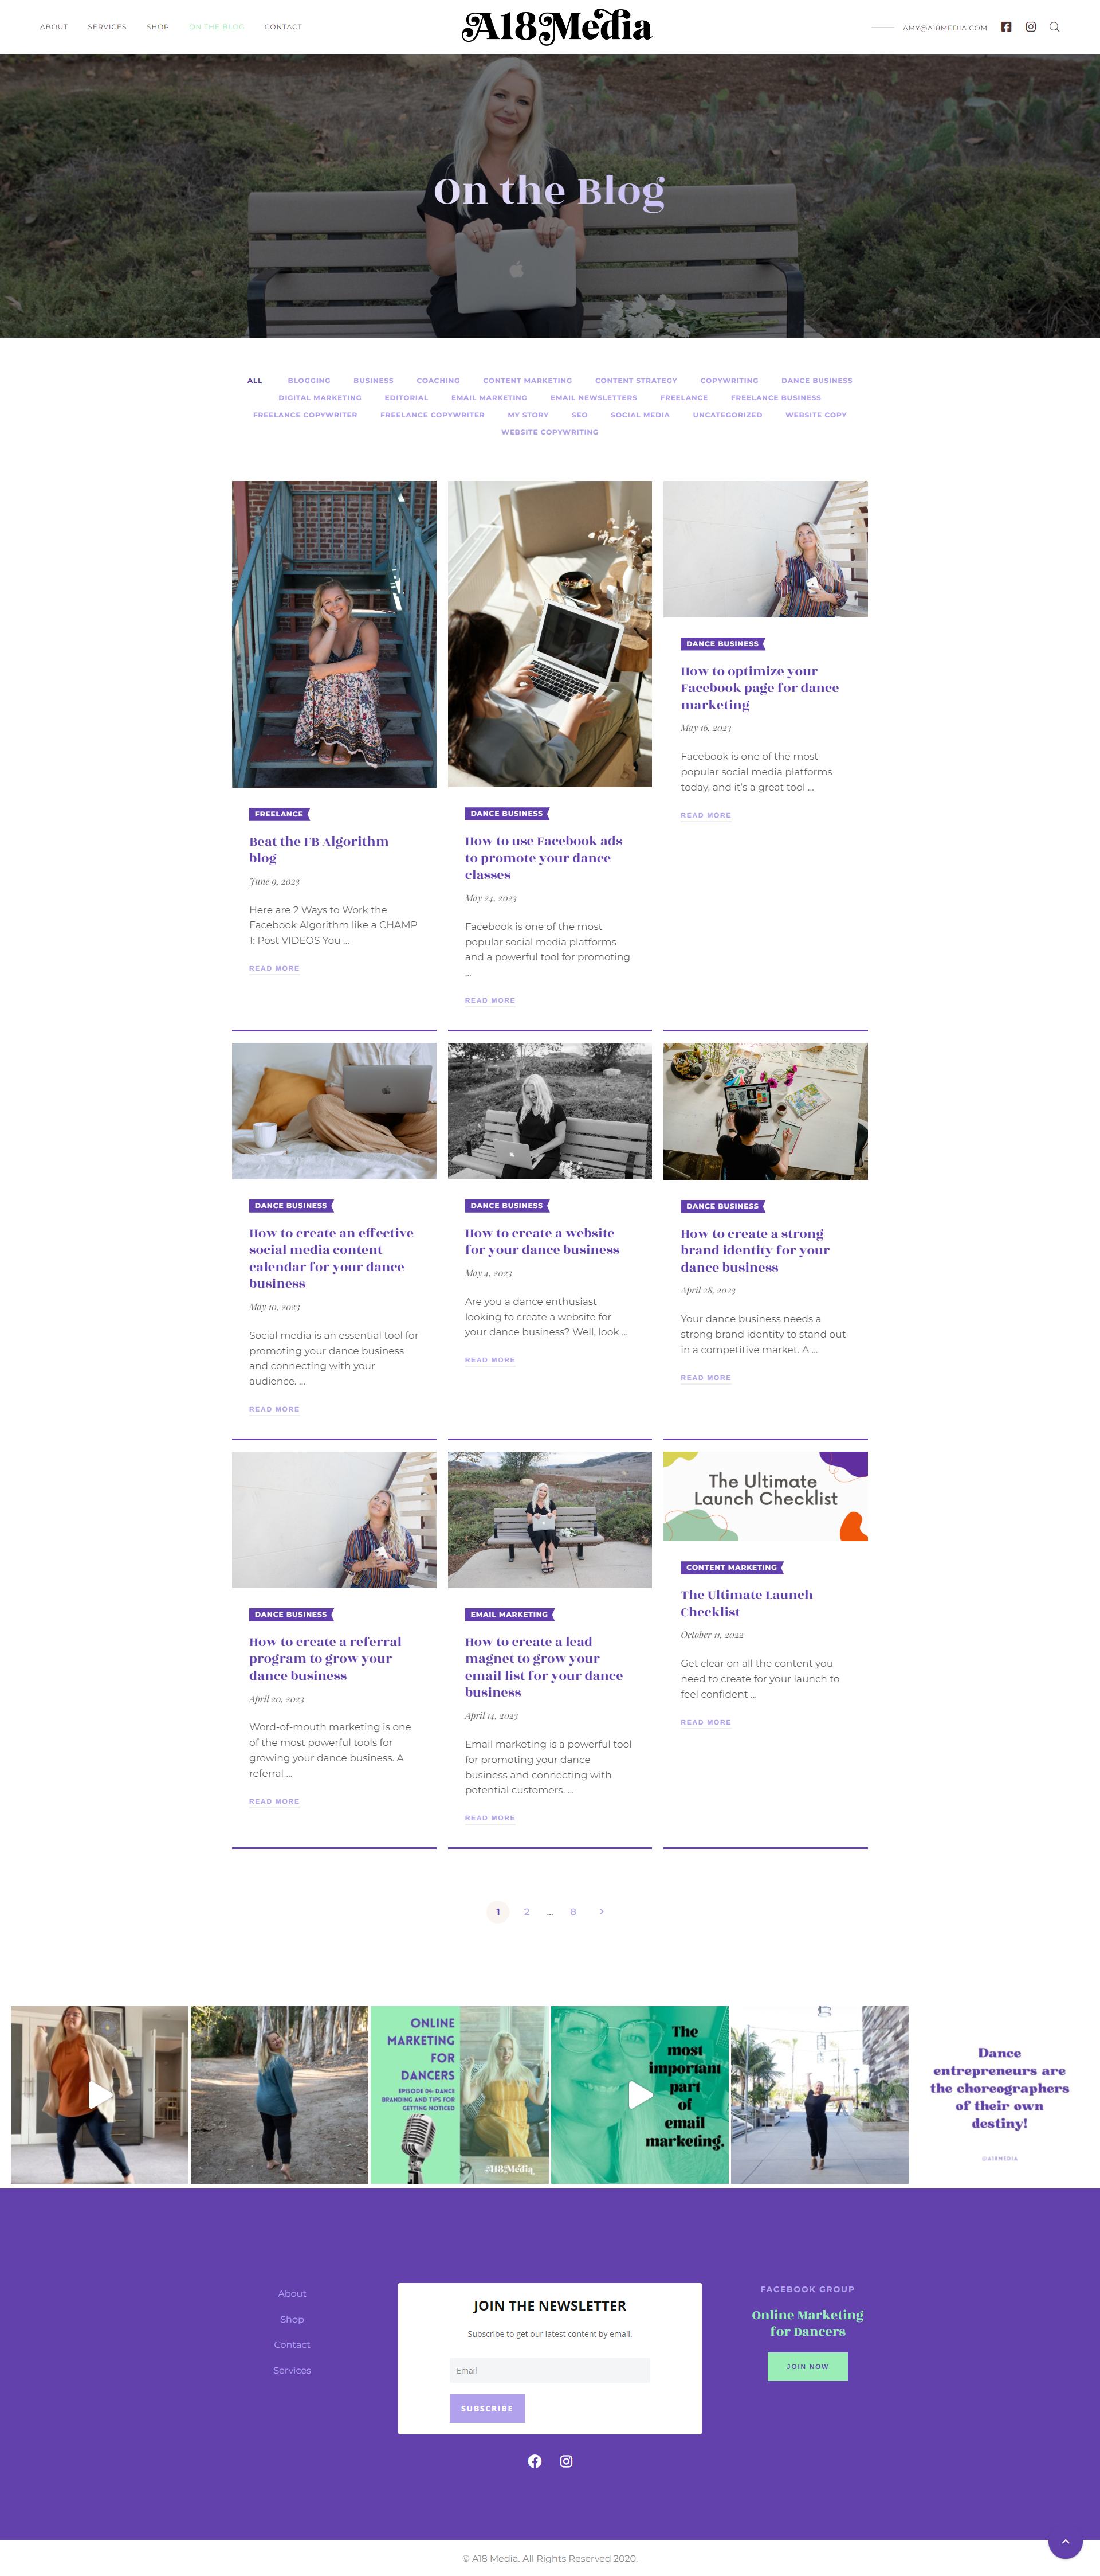Click the Join Now button
1100x2576 pixels.
tap(807, 2366)
